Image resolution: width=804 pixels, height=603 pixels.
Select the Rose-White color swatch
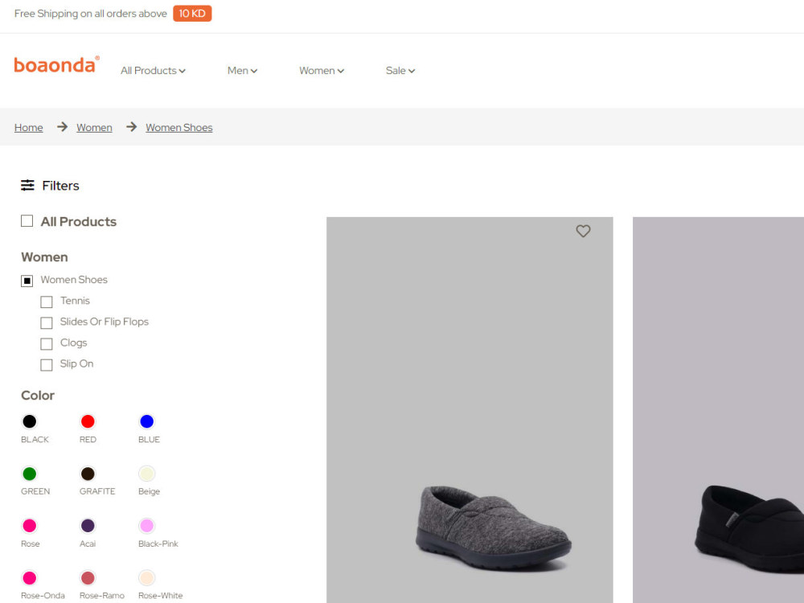[146, 578]
